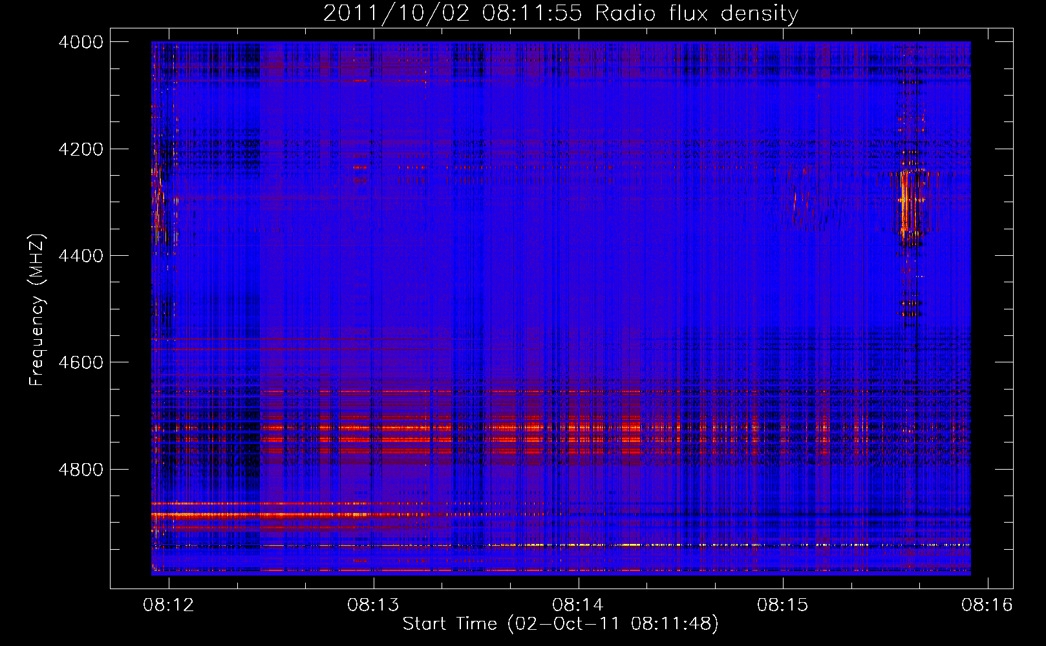Viewport: 1046px width, 646px height.
Task: Click the 4000 frequency tick label
Action: pos(81,42)
